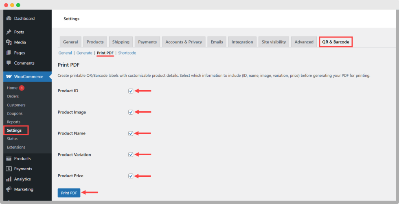399x204 pixels.
Task: Open the Status submenu item
Action: tap(12, 139)
